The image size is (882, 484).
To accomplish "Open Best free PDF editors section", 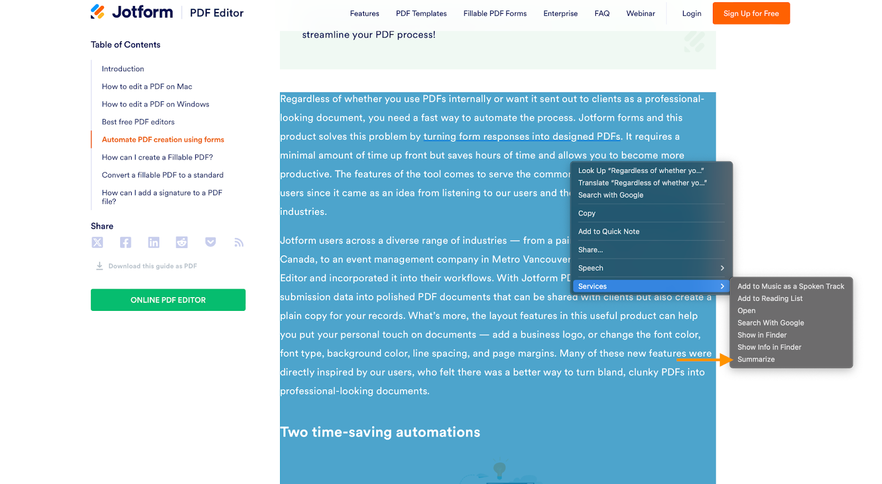I will 138,122.
